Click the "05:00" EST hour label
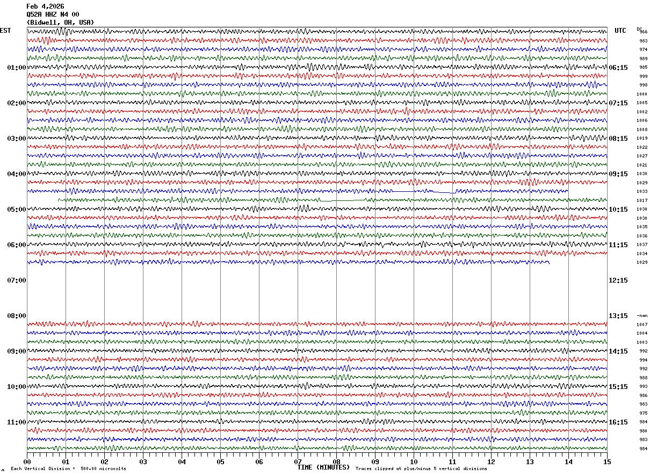The height and width of the screenshot is (476, 650). pyautogui.click(x=16, y=210)
